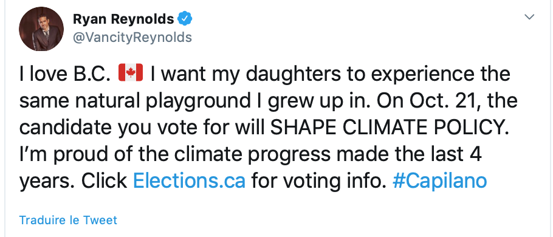Expand the tweet options chevron
This screenshot has width=553, height=237.
(530, 17)
